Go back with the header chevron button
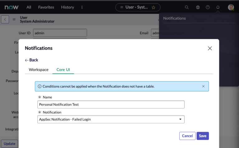239x148 pixels. pyautogui.click(x=5, y=19)
